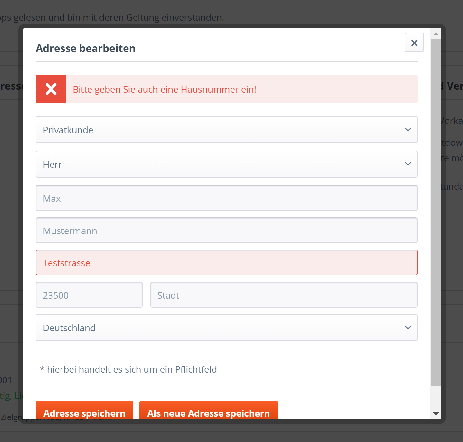
Task: Focus the first name field Max
Action: coord(226,198)
